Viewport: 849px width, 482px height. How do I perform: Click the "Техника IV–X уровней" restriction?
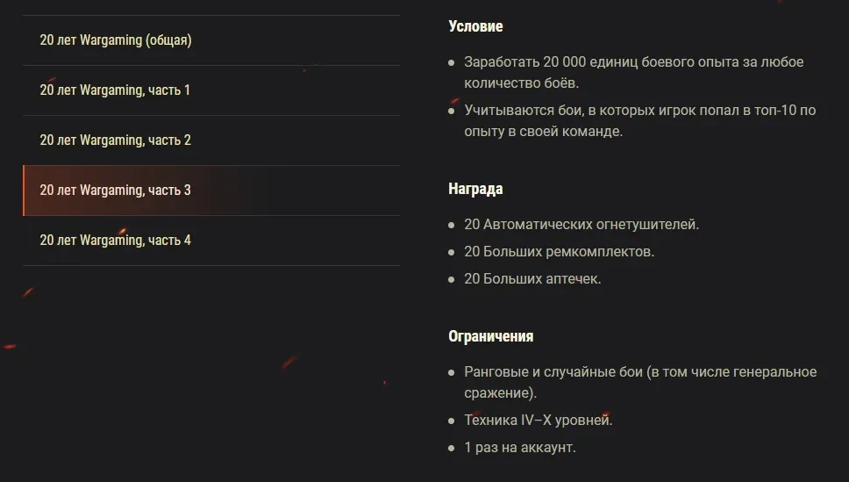[538, 421]
